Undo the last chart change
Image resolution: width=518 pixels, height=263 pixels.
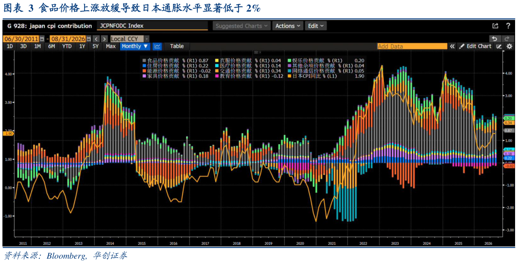[494, 39]
